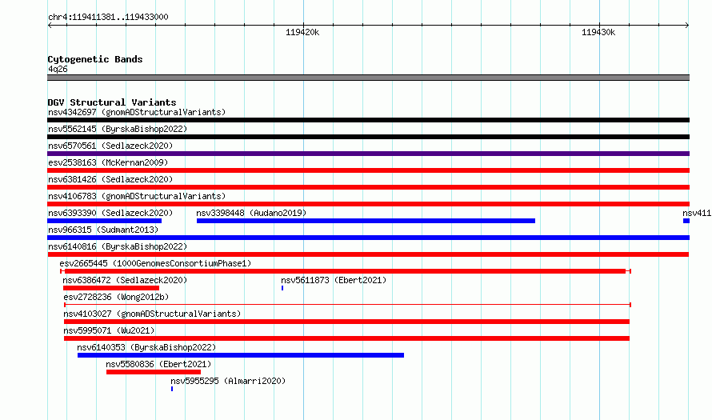Open nsv5995071 Wu2021 variant label

click(109, 330)
